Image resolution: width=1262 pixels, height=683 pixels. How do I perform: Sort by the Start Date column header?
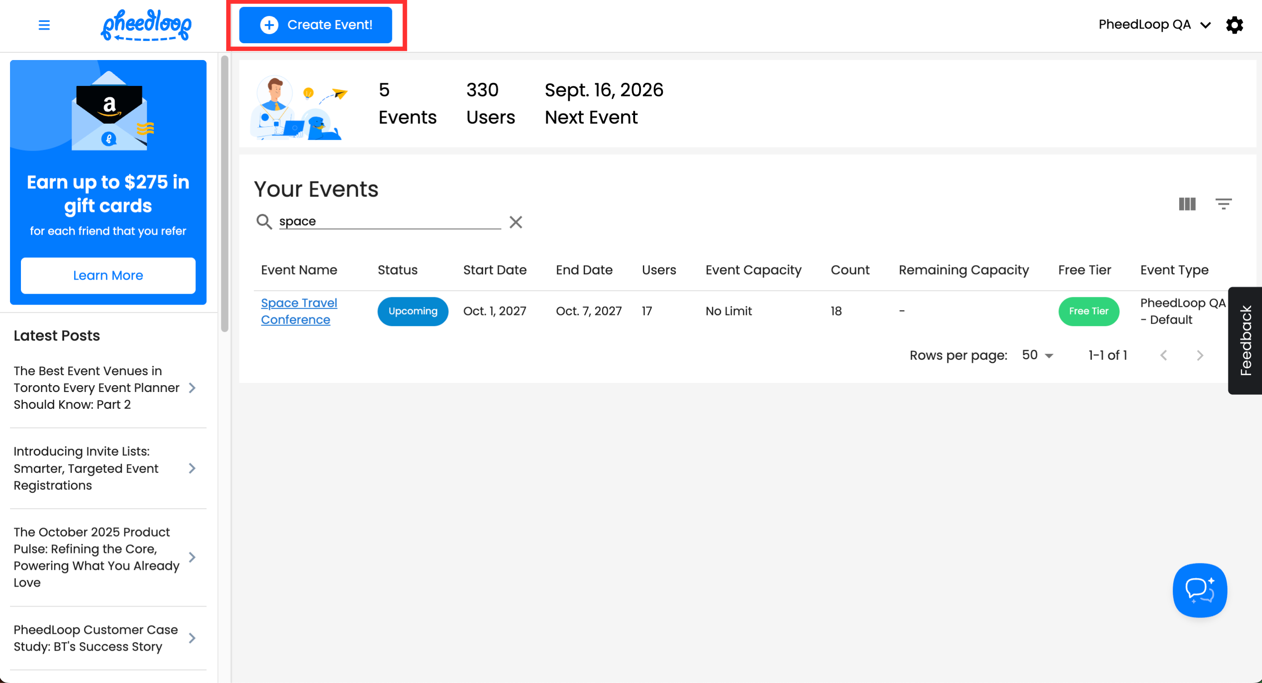[494, 270]
